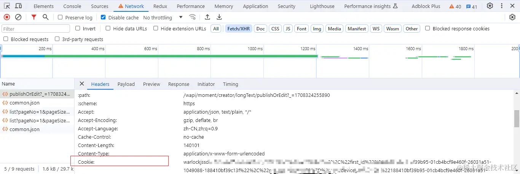Click the issues count 41 badge
The image size is (520, 174).
tap(472, 6)
